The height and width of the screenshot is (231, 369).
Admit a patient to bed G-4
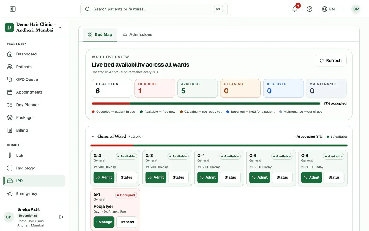(208, 177)
